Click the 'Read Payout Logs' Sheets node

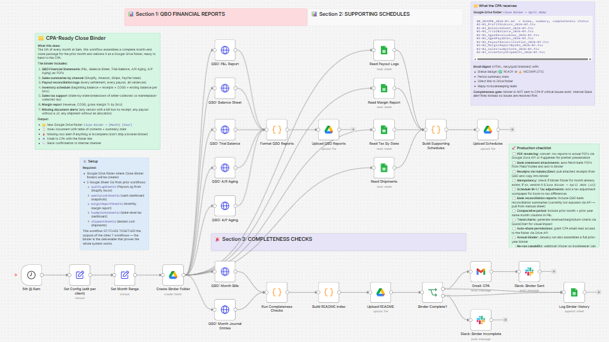tap(383, 50)
